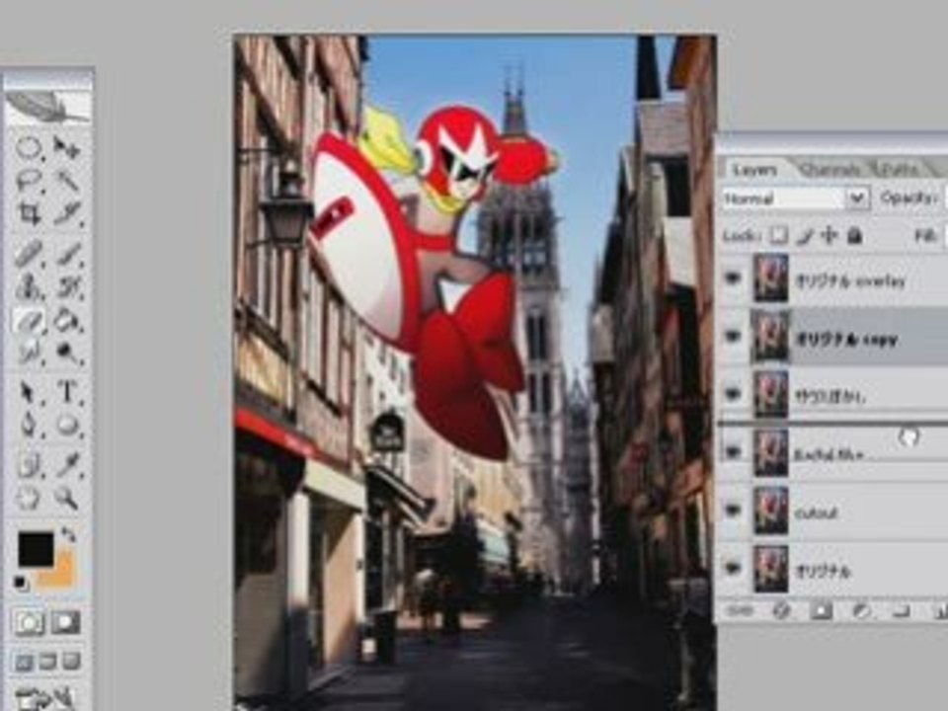
Task: Choose Standard Screen Mode
Action: [24, 662]
